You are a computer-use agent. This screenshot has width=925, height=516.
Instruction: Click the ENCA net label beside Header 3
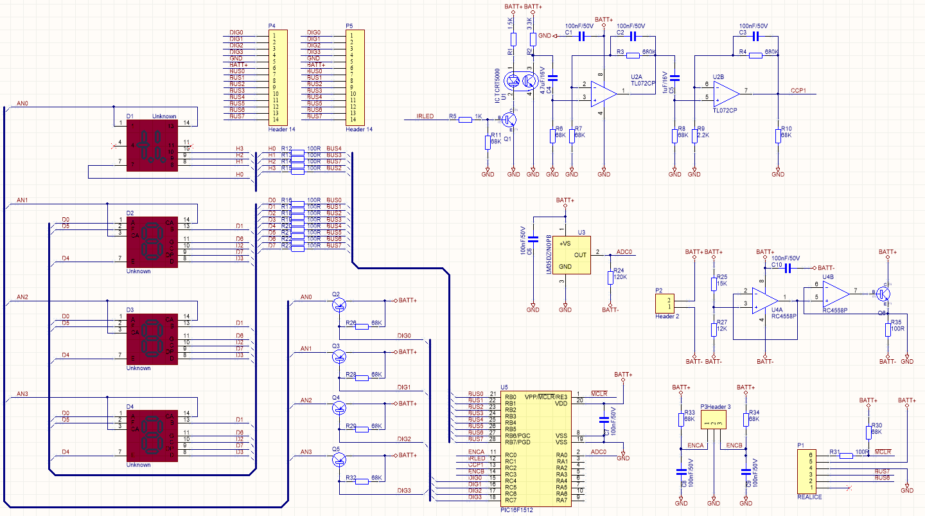point(696,445)
